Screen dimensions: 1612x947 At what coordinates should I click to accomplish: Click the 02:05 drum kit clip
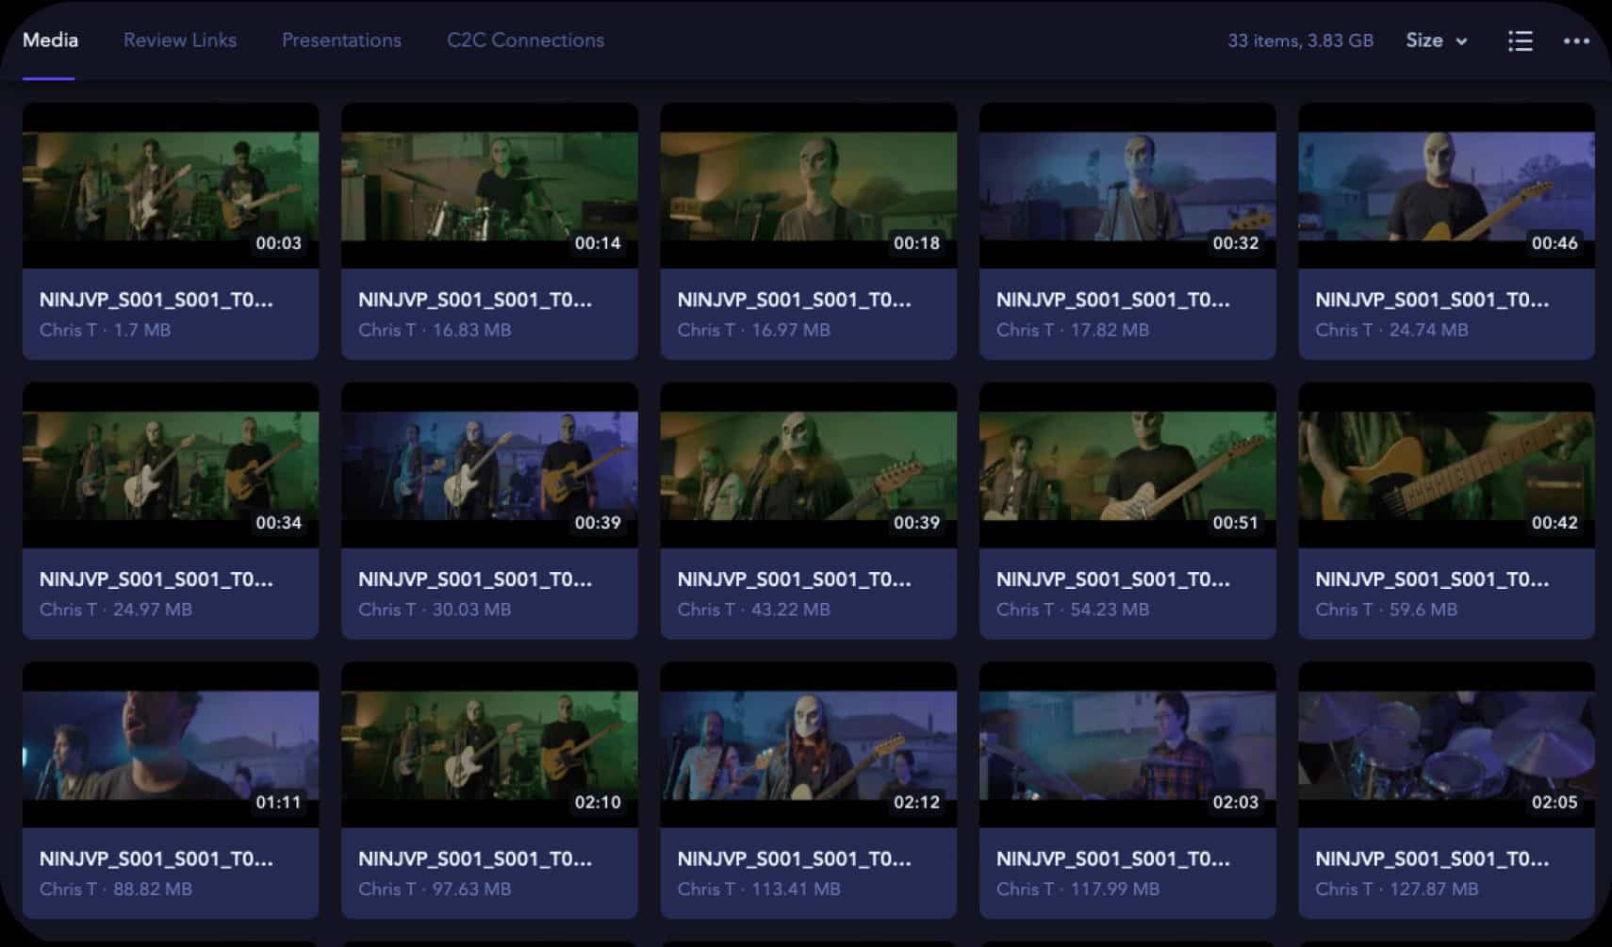tap(1446, 745)
